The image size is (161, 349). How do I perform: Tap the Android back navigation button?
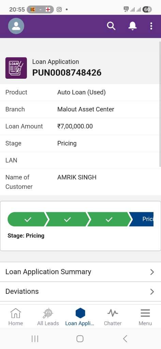tap(125, 339)
